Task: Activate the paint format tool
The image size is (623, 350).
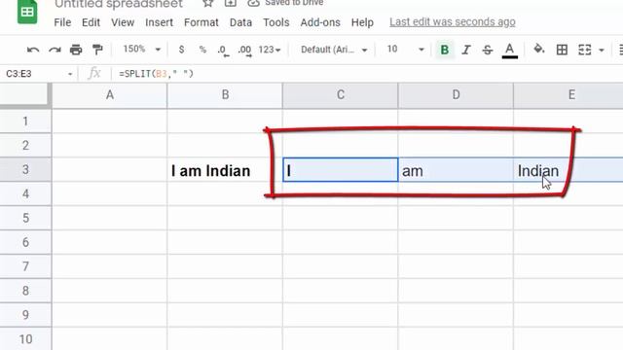Action: click(x=97, y=50)
